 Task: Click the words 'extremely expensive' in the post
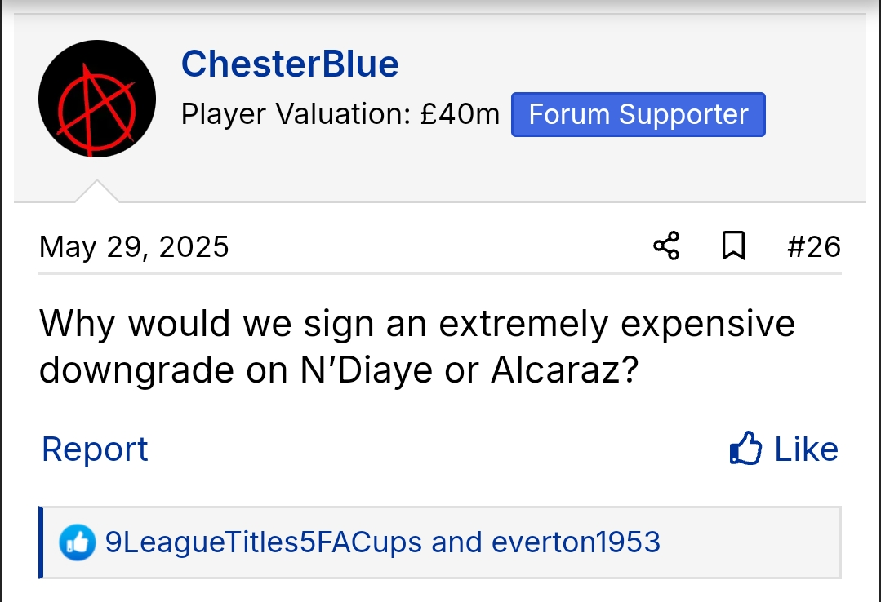[616, 325]
